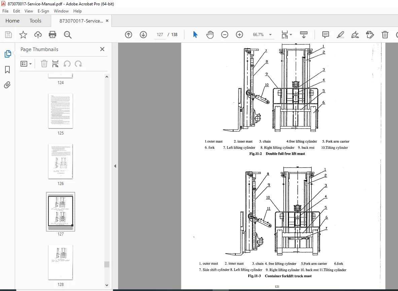
Task: Select the highlight text pen tool
Action: (x=340, y=35)
